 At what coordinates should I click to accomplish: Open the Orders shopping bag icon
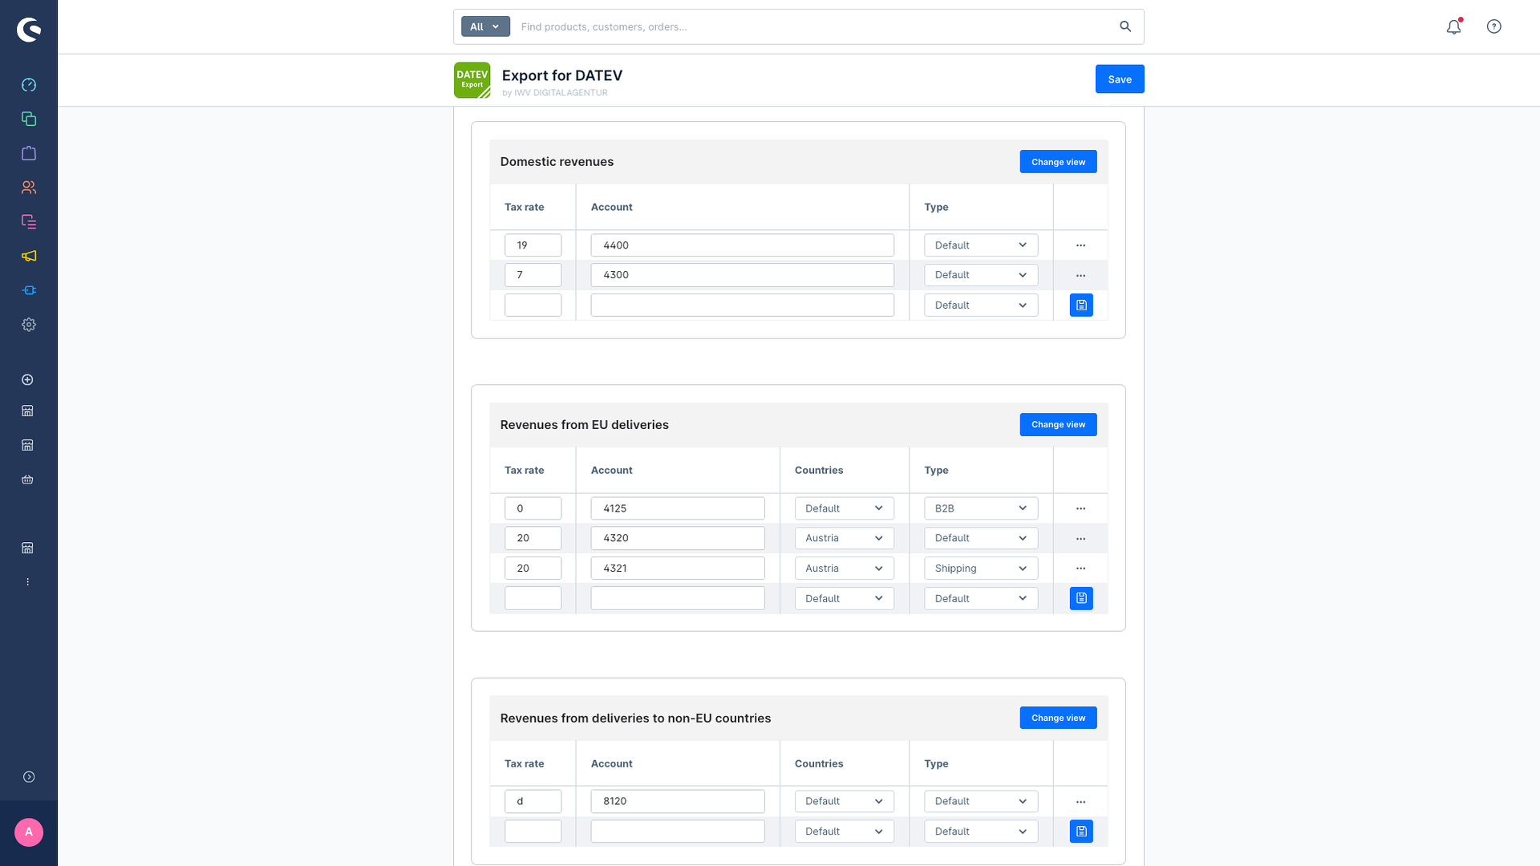(x=29, y=153)
